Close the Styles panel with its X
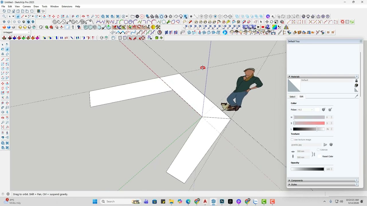The width and height of the screenshot is (367, 206). click(357, 184)
